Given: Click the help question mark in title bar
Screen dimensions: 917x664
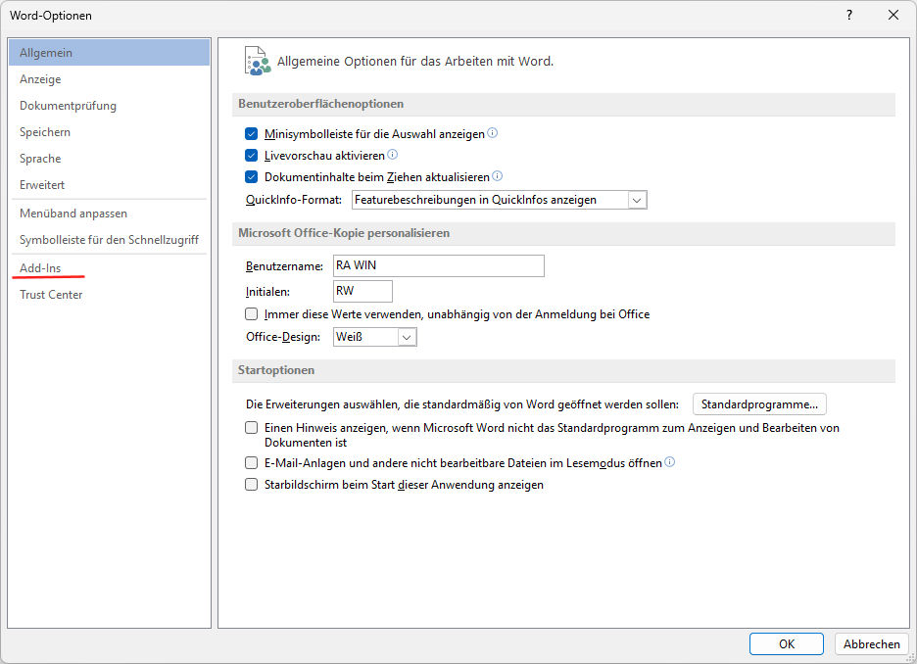Looking at the screenshot, I should pyautogui.click(x=849, y=15).
